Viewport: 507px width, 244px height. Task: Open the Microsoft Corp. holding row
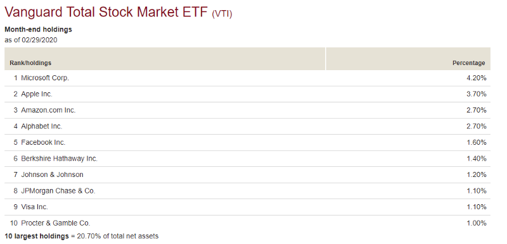247,78
